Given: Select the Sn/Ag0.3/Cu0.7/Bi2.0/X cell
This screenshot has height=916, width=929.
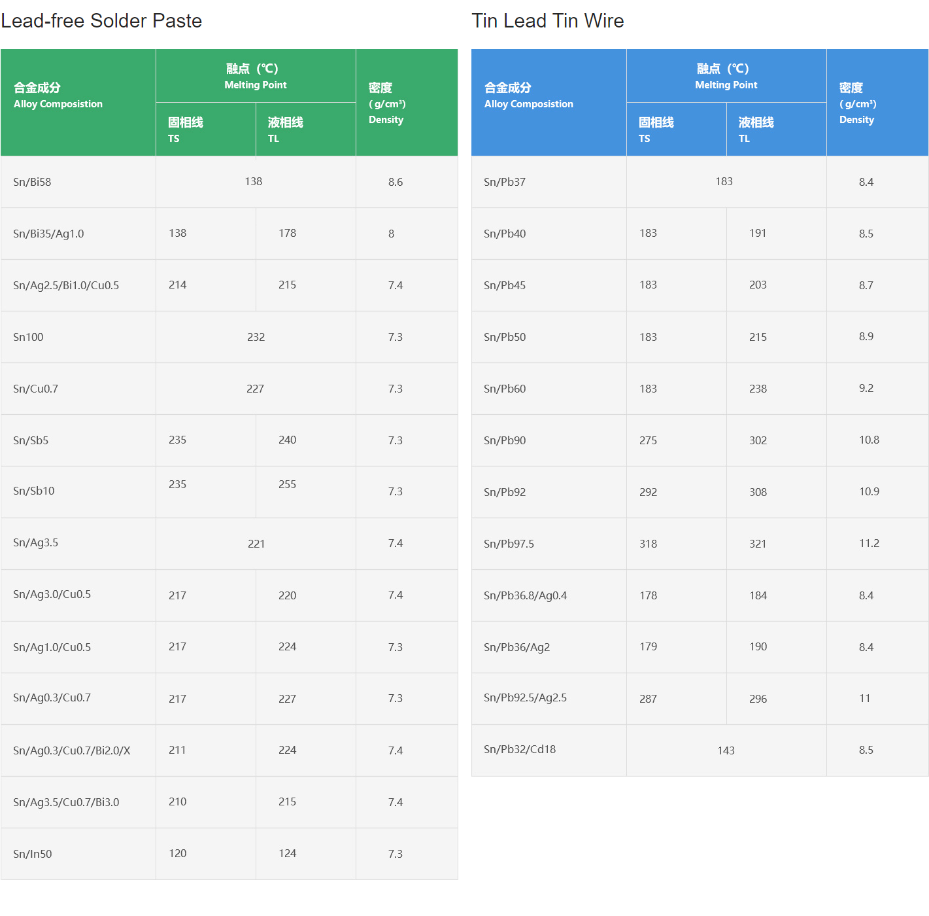Looking at the screenshot, I should 72,750.
